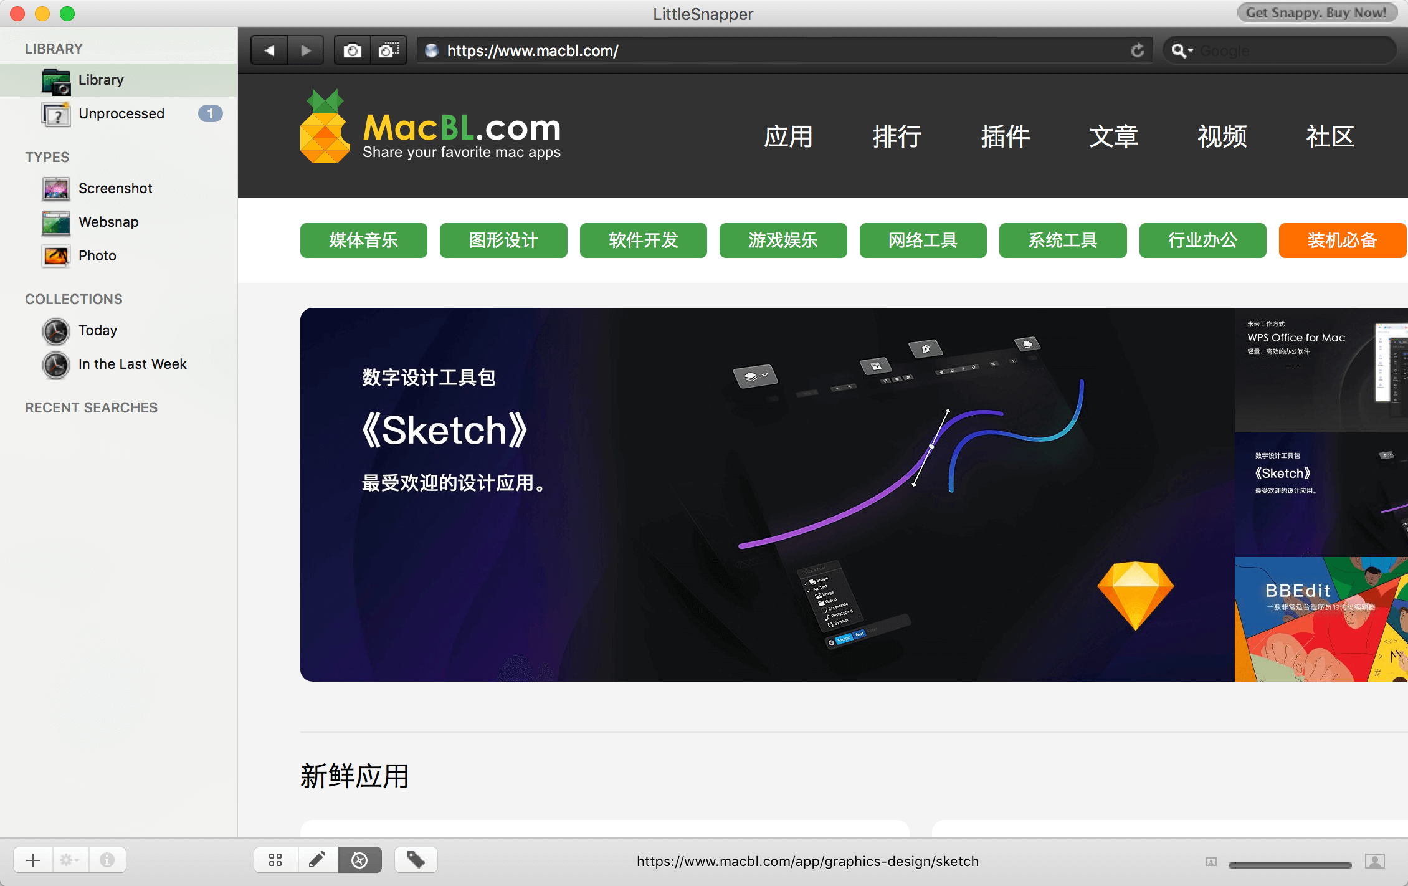The image size is (1408, 886).
Task: Switch to grid thumbnail view
Action: click(x=275, y=860)
